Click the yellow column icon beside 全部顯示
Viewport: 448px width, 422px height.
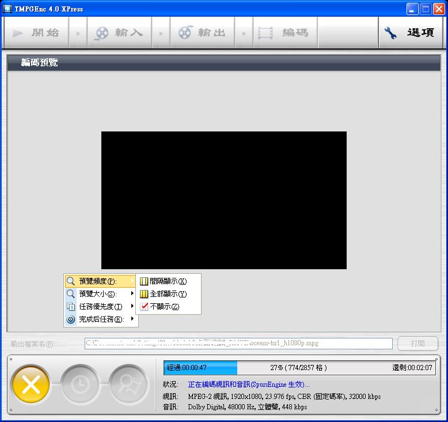[144, 294]
